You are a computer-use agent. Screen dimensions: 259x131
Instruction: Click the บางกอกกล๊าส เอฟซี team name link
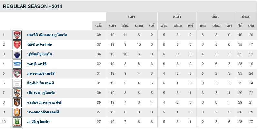pos(43,112)
